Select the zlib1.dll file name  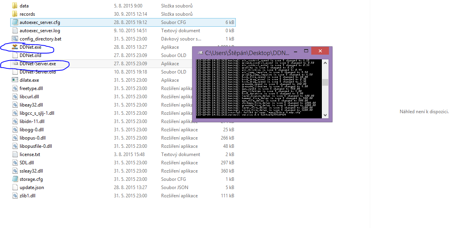28,196
